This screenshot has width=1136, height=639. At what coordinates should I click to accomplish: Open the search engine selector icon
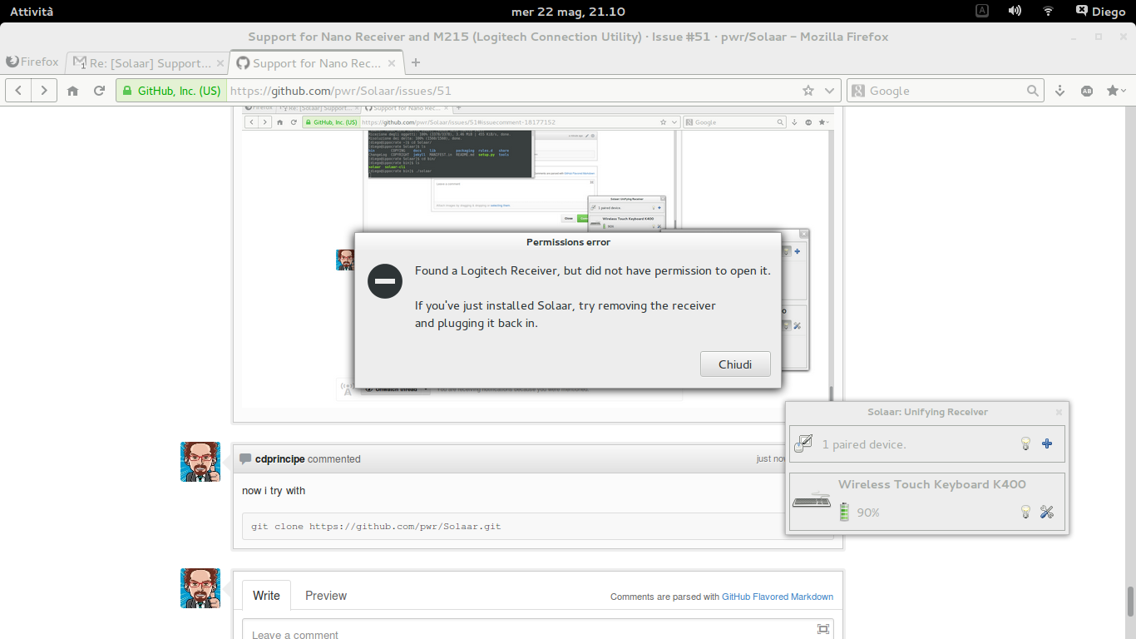click(858, 91)
